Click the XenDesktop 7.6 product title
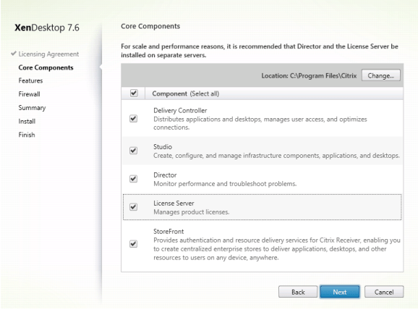The image size is (418, 310). (x=47, y=28)
